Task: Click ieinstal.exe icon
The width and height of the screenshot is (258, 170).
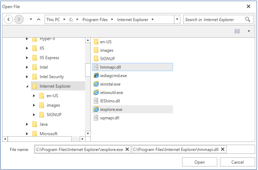Action: point(96,84)
